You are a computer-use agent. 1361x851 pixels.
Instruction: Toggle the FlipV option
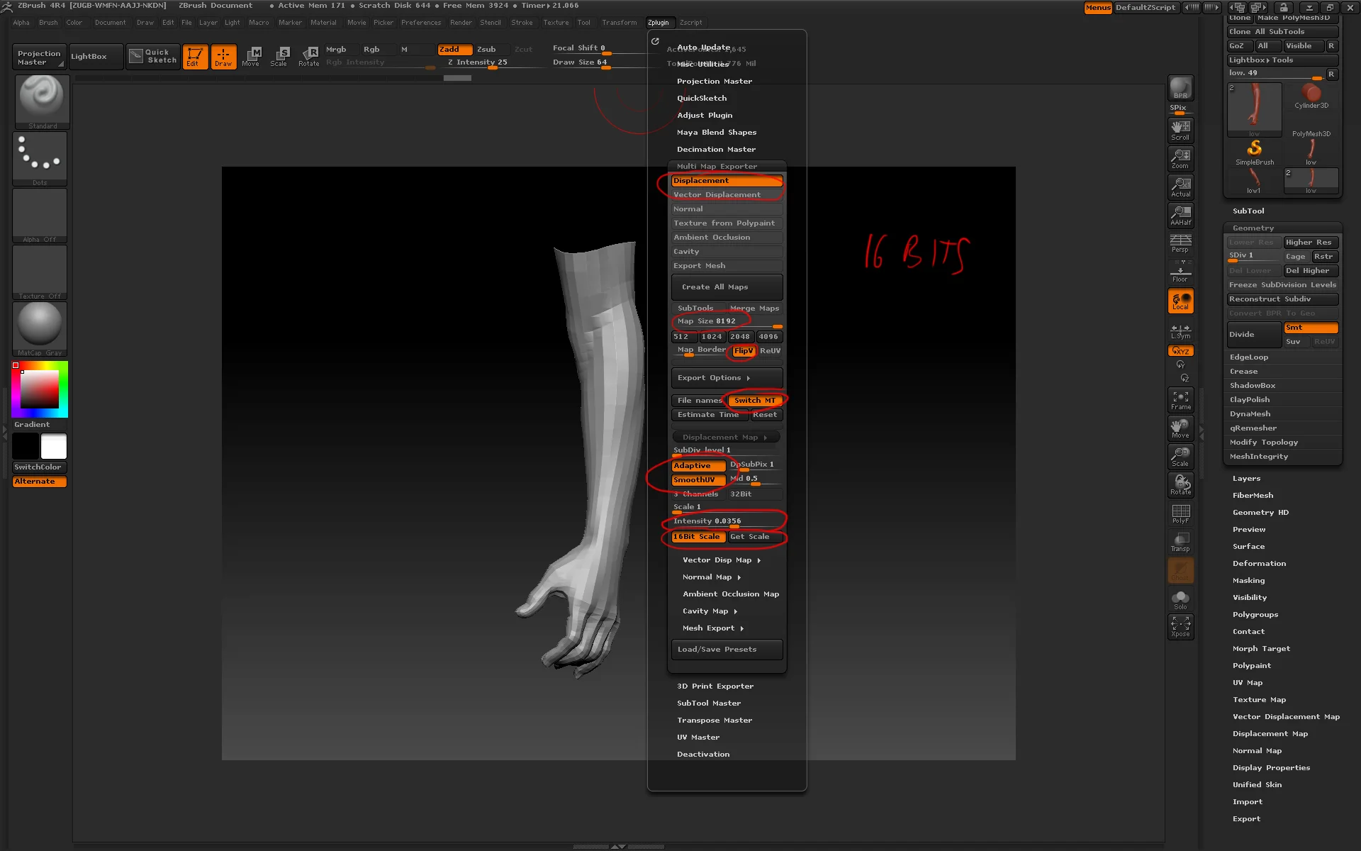pos(742,350)
